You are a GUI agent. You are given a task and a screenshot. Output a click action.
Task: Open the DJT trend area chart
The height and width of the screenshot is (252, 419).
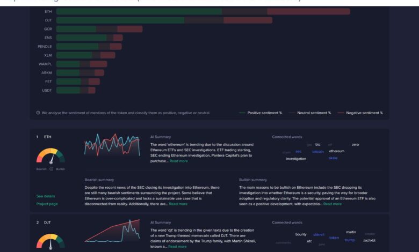(x=112, y=231)
